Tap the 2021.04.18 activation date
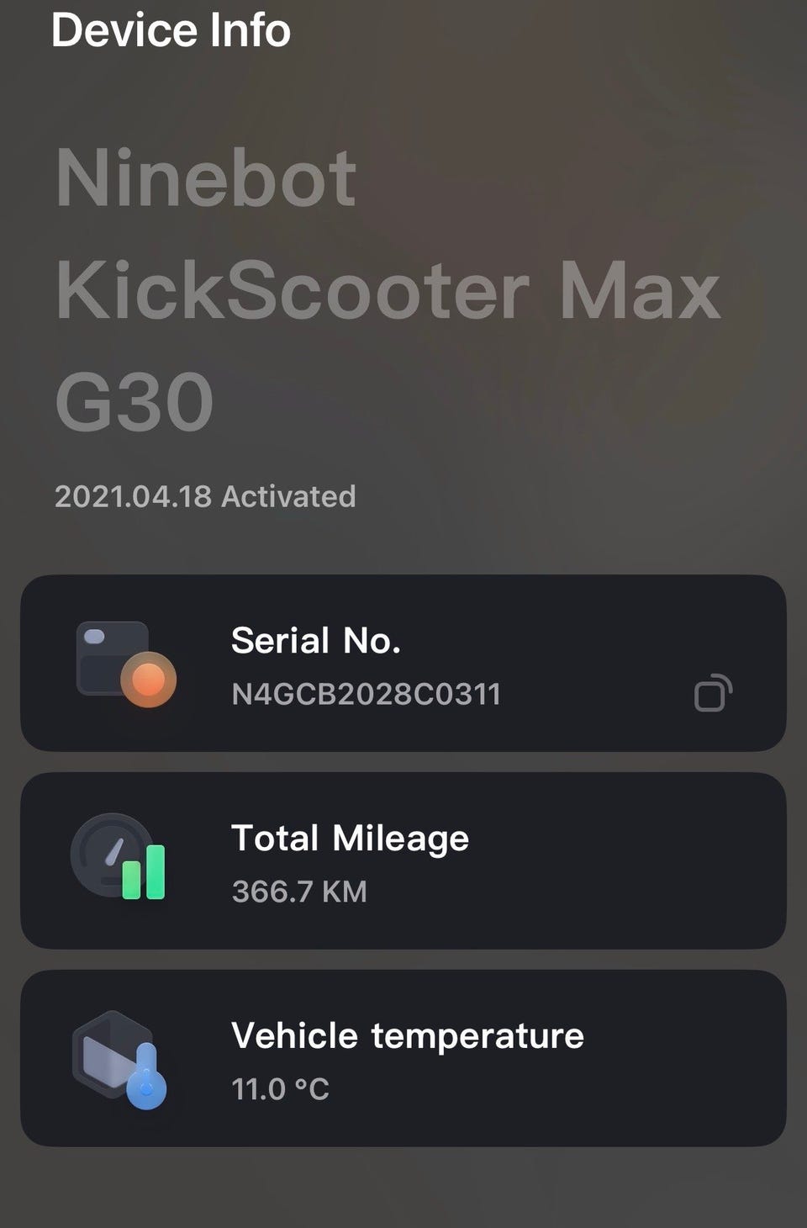 pyautogui.click(x=133, y=496)
